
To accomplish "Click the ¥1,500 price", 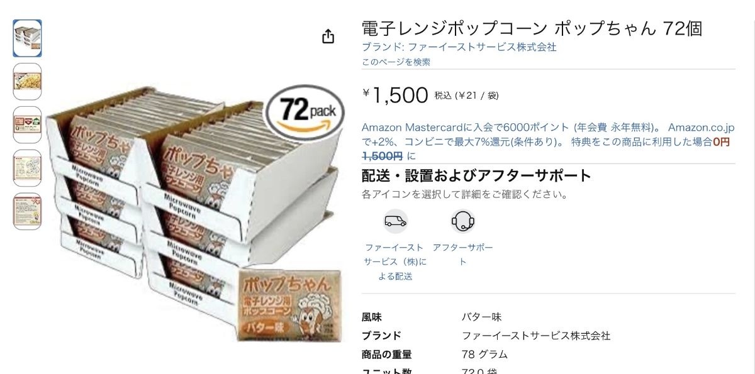I will click(x=396, y=95).
